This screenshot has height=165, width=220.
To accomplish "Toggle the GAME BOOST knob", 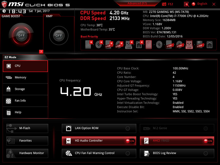I will (x=21, y=35).
